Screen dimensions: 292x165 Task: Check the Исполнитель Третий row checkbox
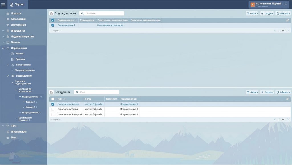click(53, 109)
